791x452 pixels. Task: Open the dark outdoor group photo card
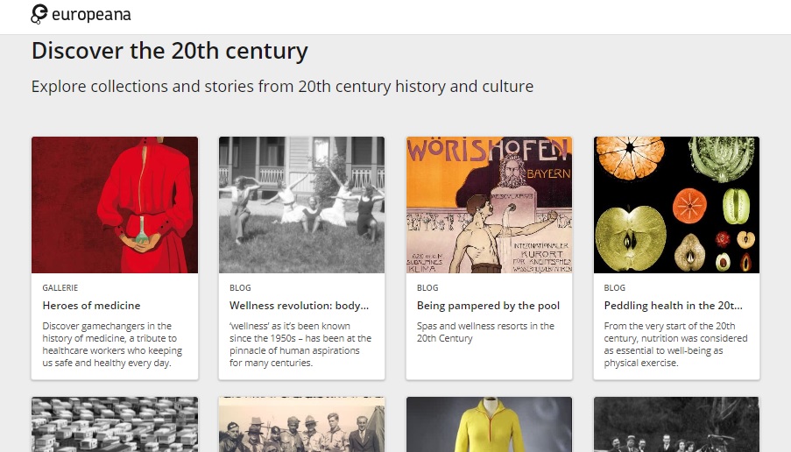coord(676,424)
